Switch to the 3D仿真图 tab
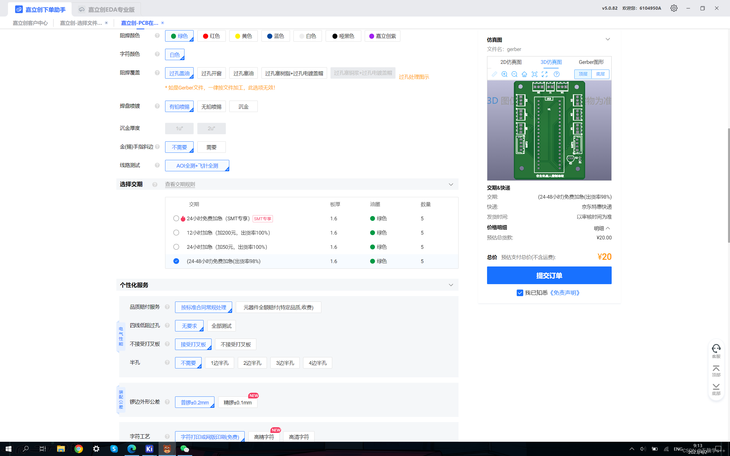Viewport: 730px width, 456px height. click(x=551, y=62)
